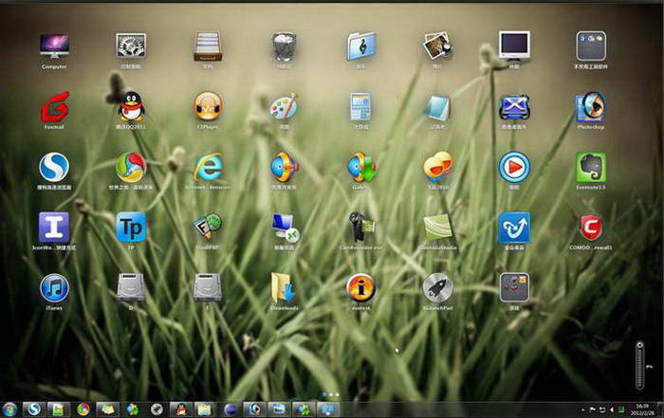Open the fish icon with green arrow

click(360, 168)
